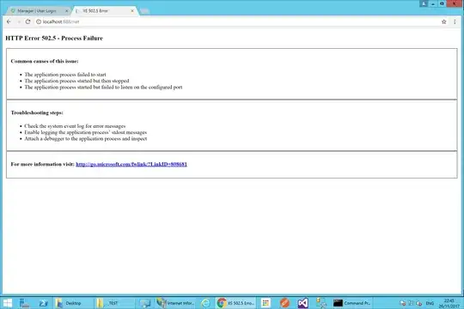The height and width of the screenshot is (309, 464).
Task: Click the 'Attach a debugger' line
Action: click(86, 138)
